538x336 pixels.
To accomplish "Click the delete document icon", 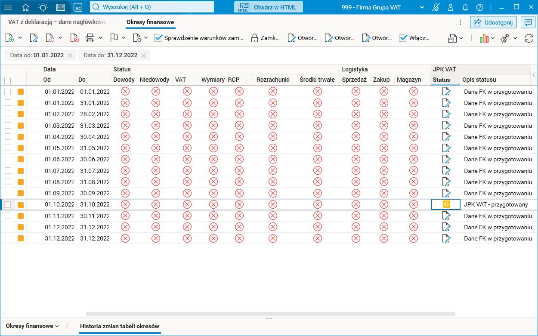I will pos(74,38).
